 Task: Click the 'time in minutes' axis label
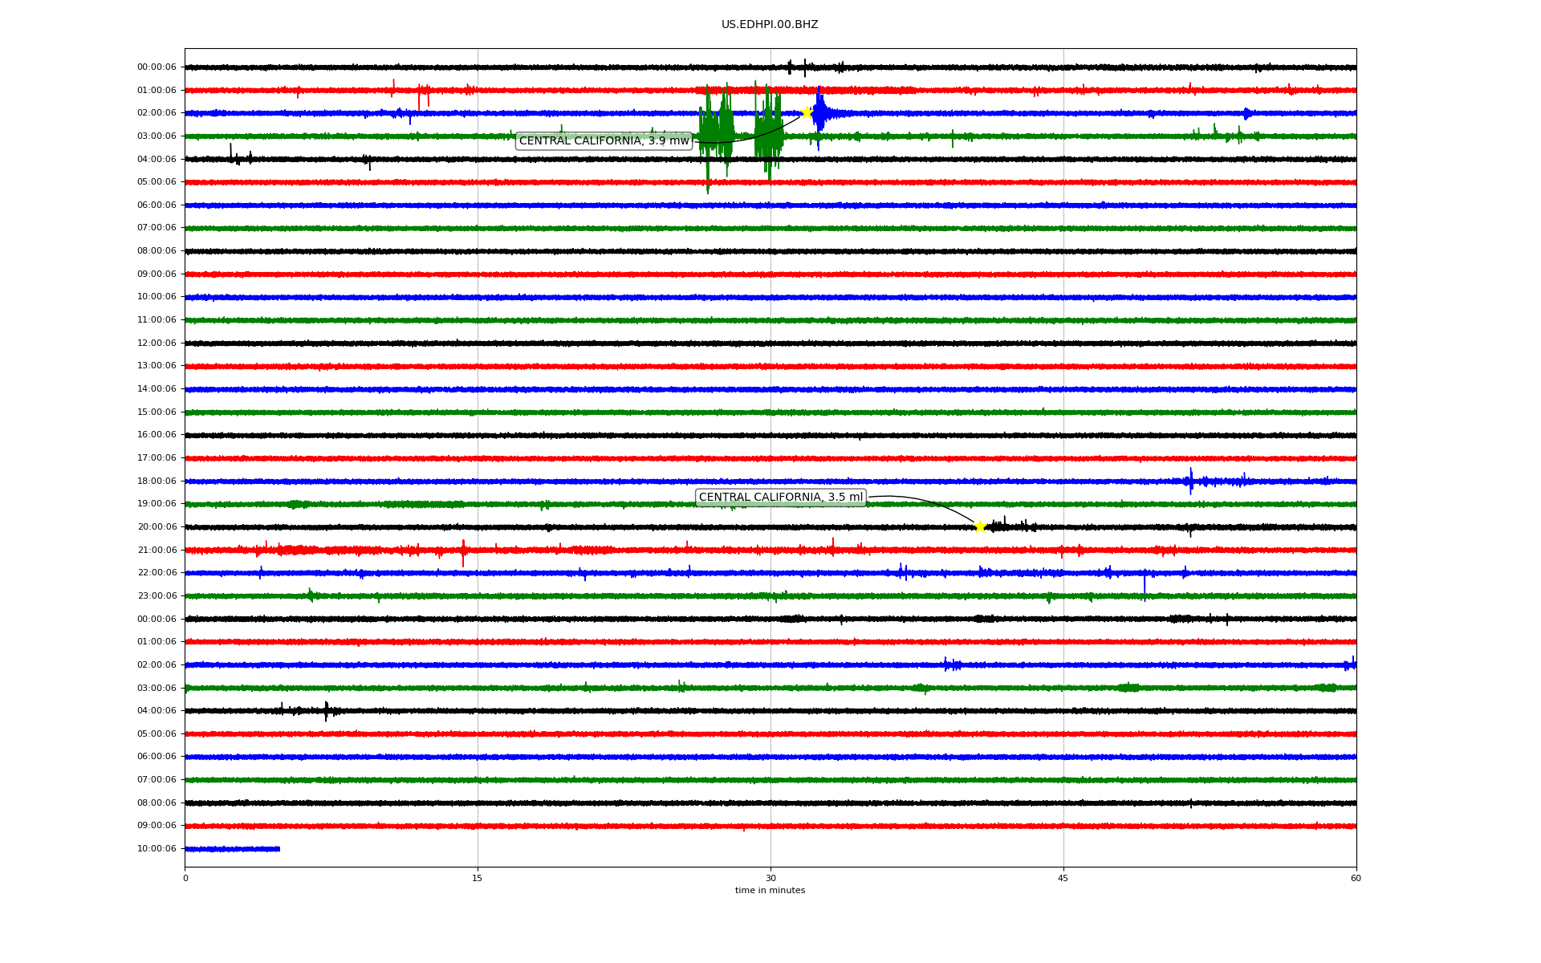770,890
